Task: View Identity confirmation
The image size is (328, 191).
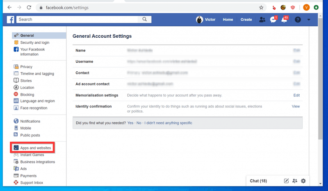Action: (296, 106)
